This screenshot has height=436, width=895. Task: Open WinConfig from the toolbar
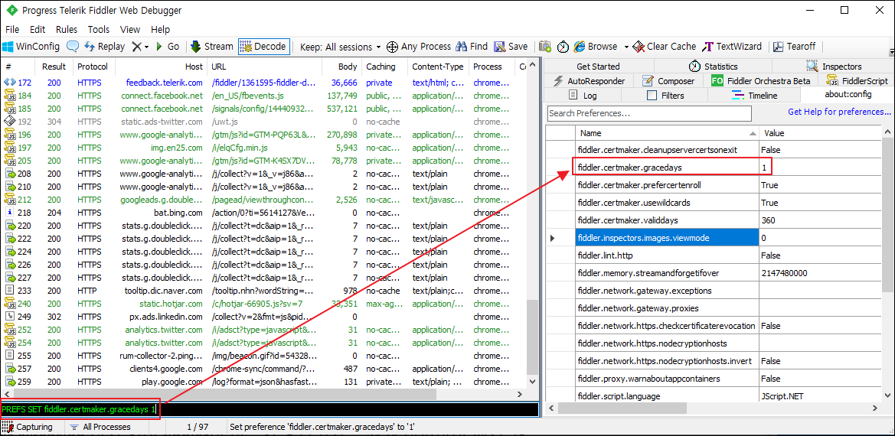31,47
